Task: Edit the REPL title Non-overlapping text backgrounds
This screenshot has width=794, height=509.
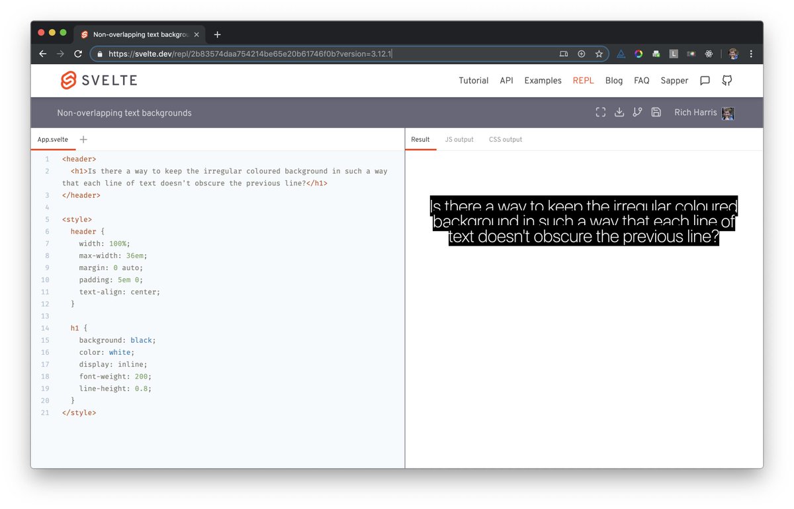Action: coord(124,113)
